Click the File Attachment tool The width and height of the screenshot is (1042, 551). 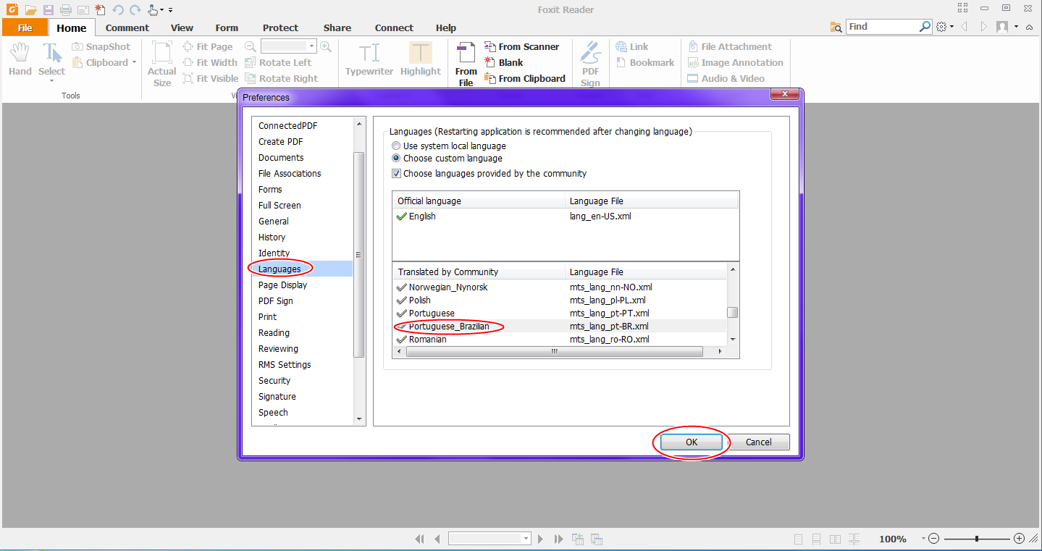(730, 46)
